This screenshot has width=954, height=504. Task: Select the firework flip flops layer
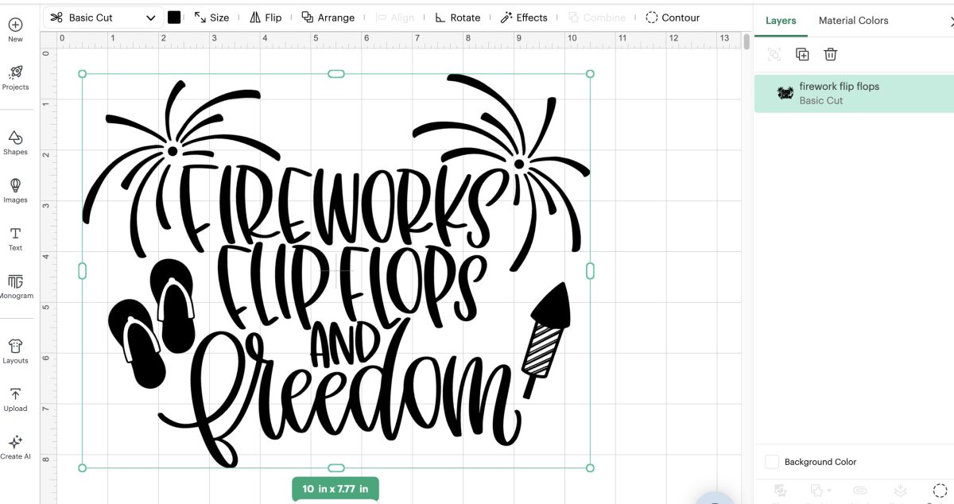(854, 93)
